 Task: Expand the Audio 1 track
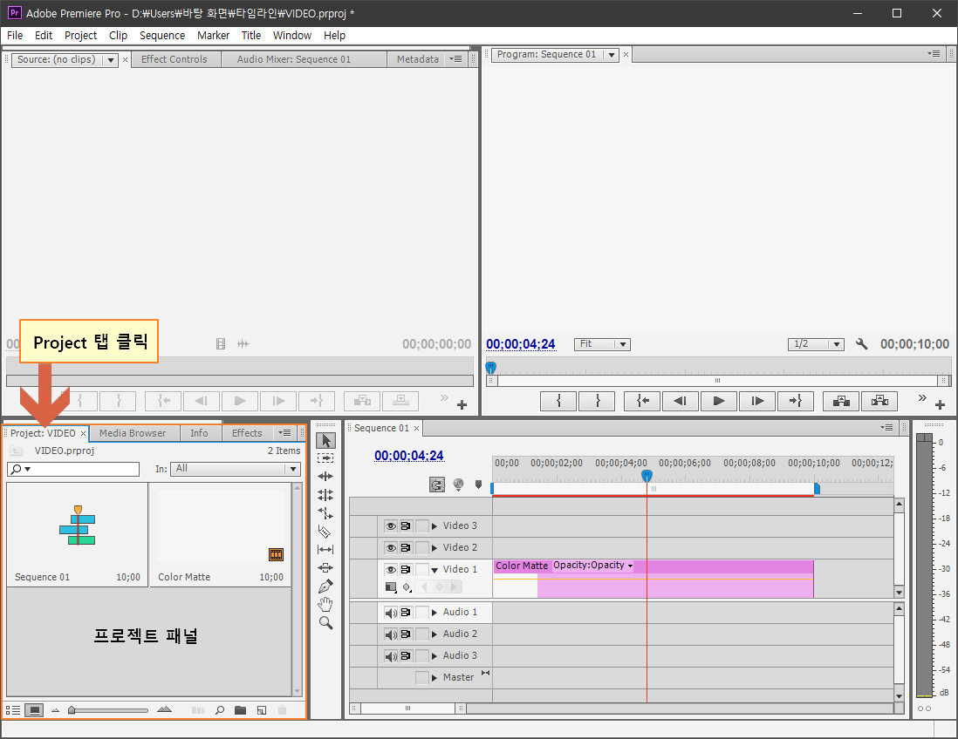[x=435, y=613]
